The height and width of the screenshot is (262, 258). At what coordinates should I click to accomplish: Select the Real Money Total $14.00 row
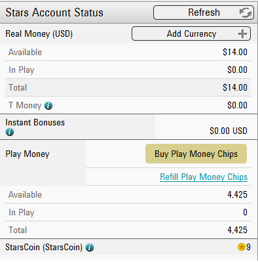[128, 87]
